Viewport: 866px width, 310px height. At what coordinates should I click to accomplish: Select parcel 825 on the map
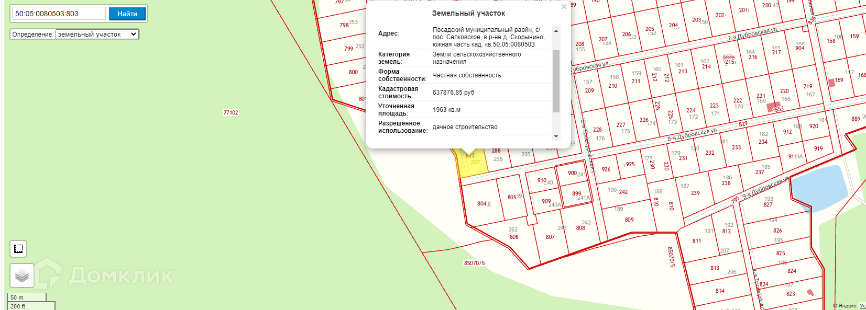(781, 254)
